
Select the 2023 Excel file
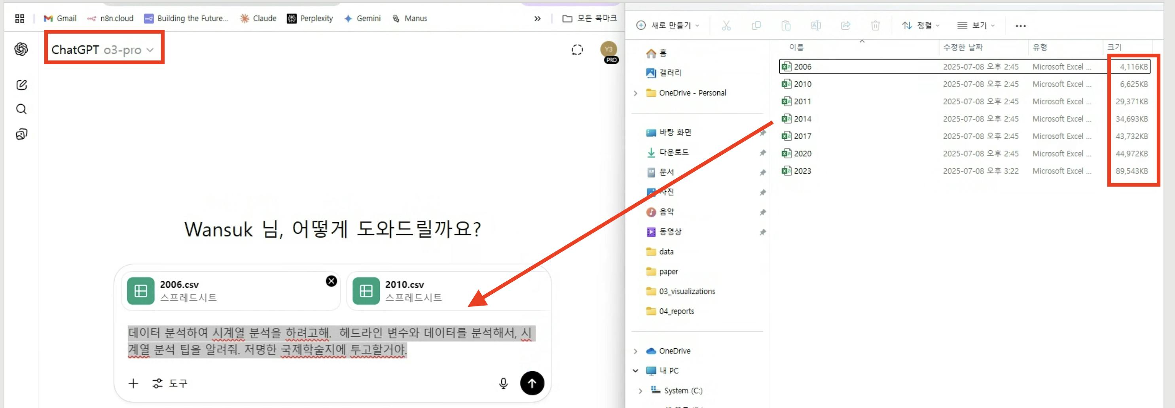tap(964, 170)
